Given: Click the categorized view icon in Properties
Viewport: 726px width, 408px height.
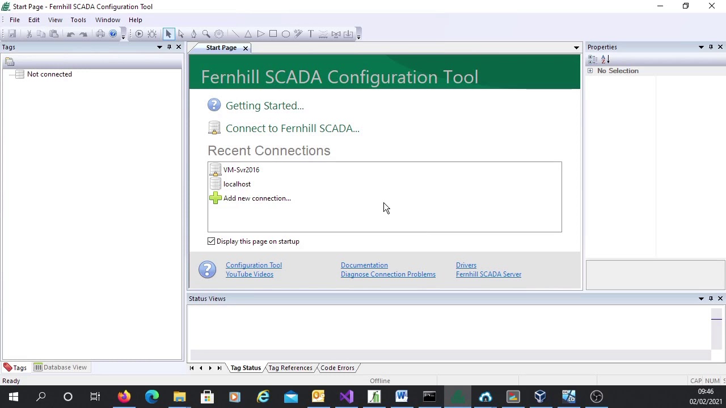Looking at the screenshot, I should pyautogui.click(x=593, y=59).
